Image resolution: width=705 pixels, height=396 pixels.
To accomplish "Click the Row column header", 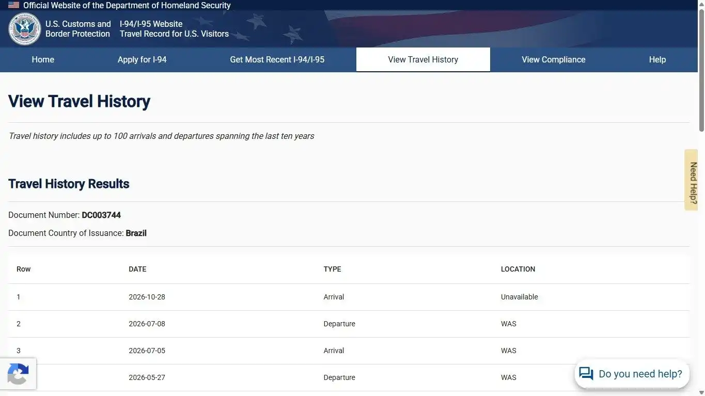I will pyautogui.click(x=24, y=269).
